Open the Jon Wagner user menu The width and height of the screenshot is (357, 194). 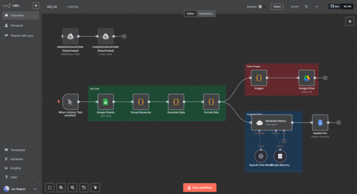pos(35,189)
